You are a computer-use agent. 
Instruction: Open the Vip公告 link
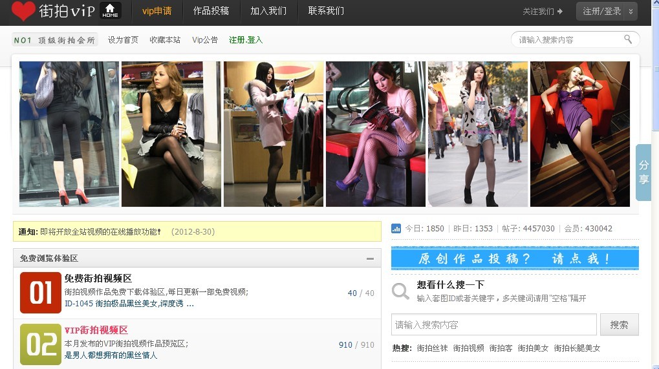tap(205, 40)
